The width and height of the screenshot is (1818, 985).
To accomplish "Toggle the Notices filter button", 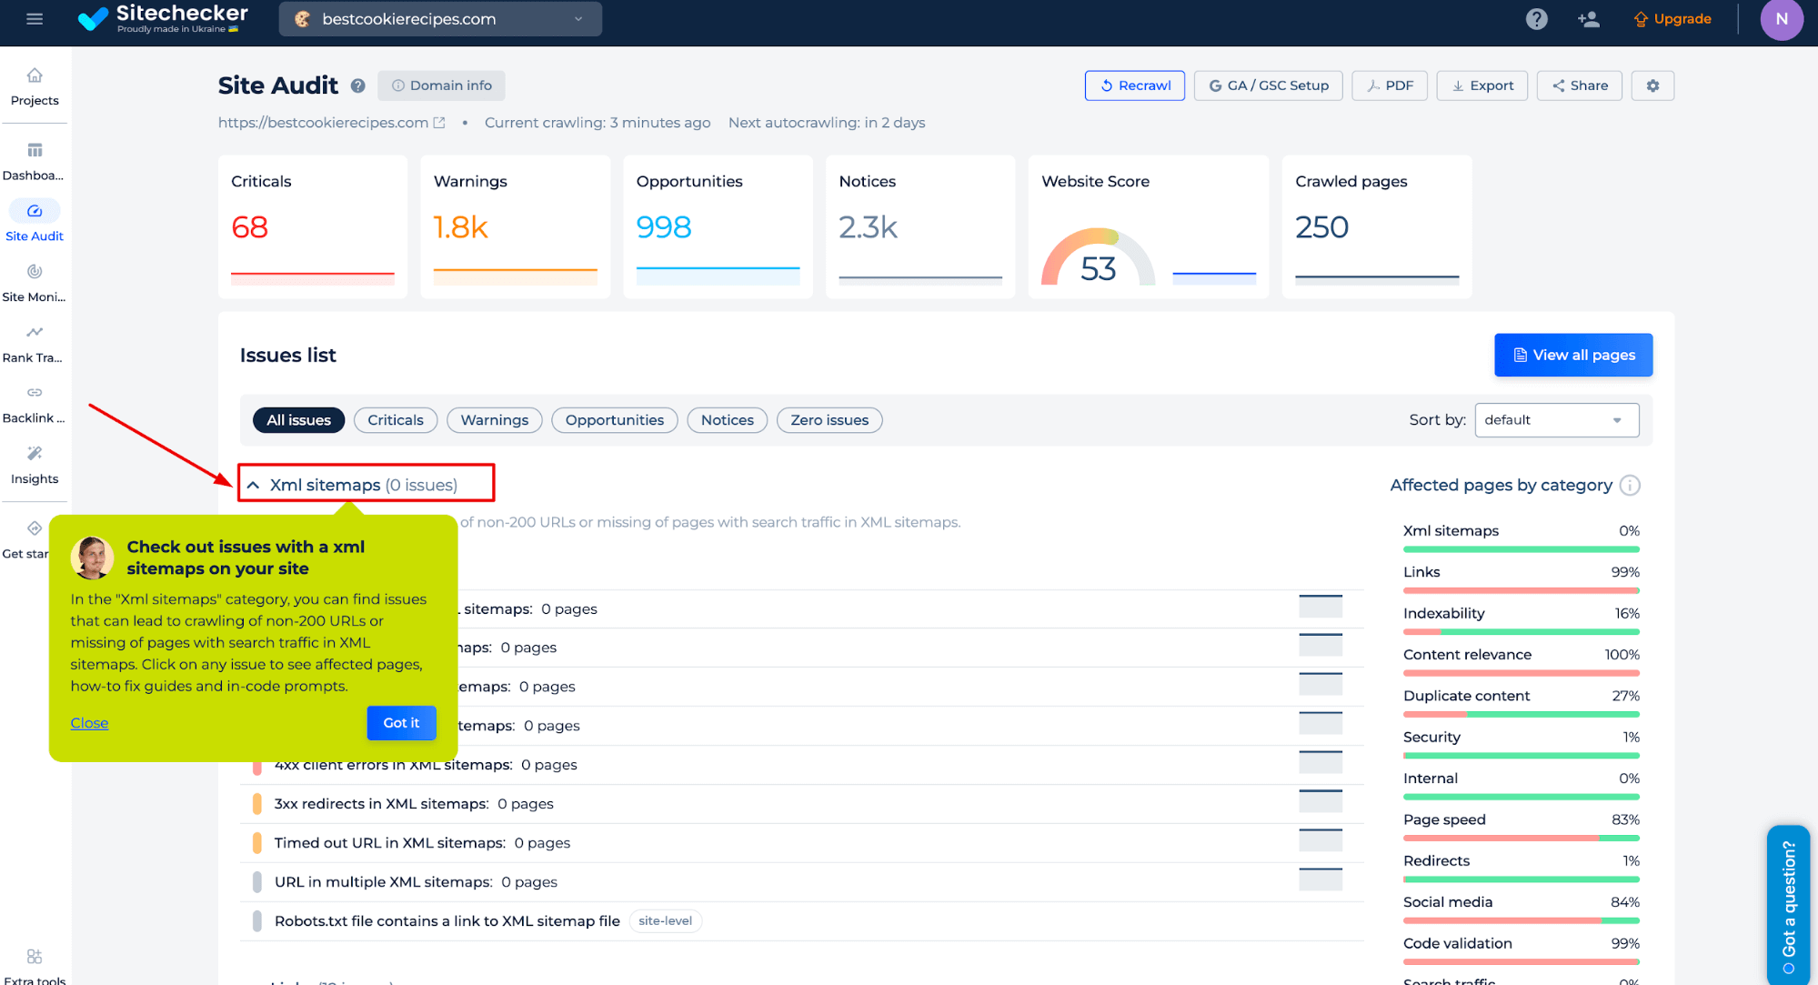I will (727, 419).
